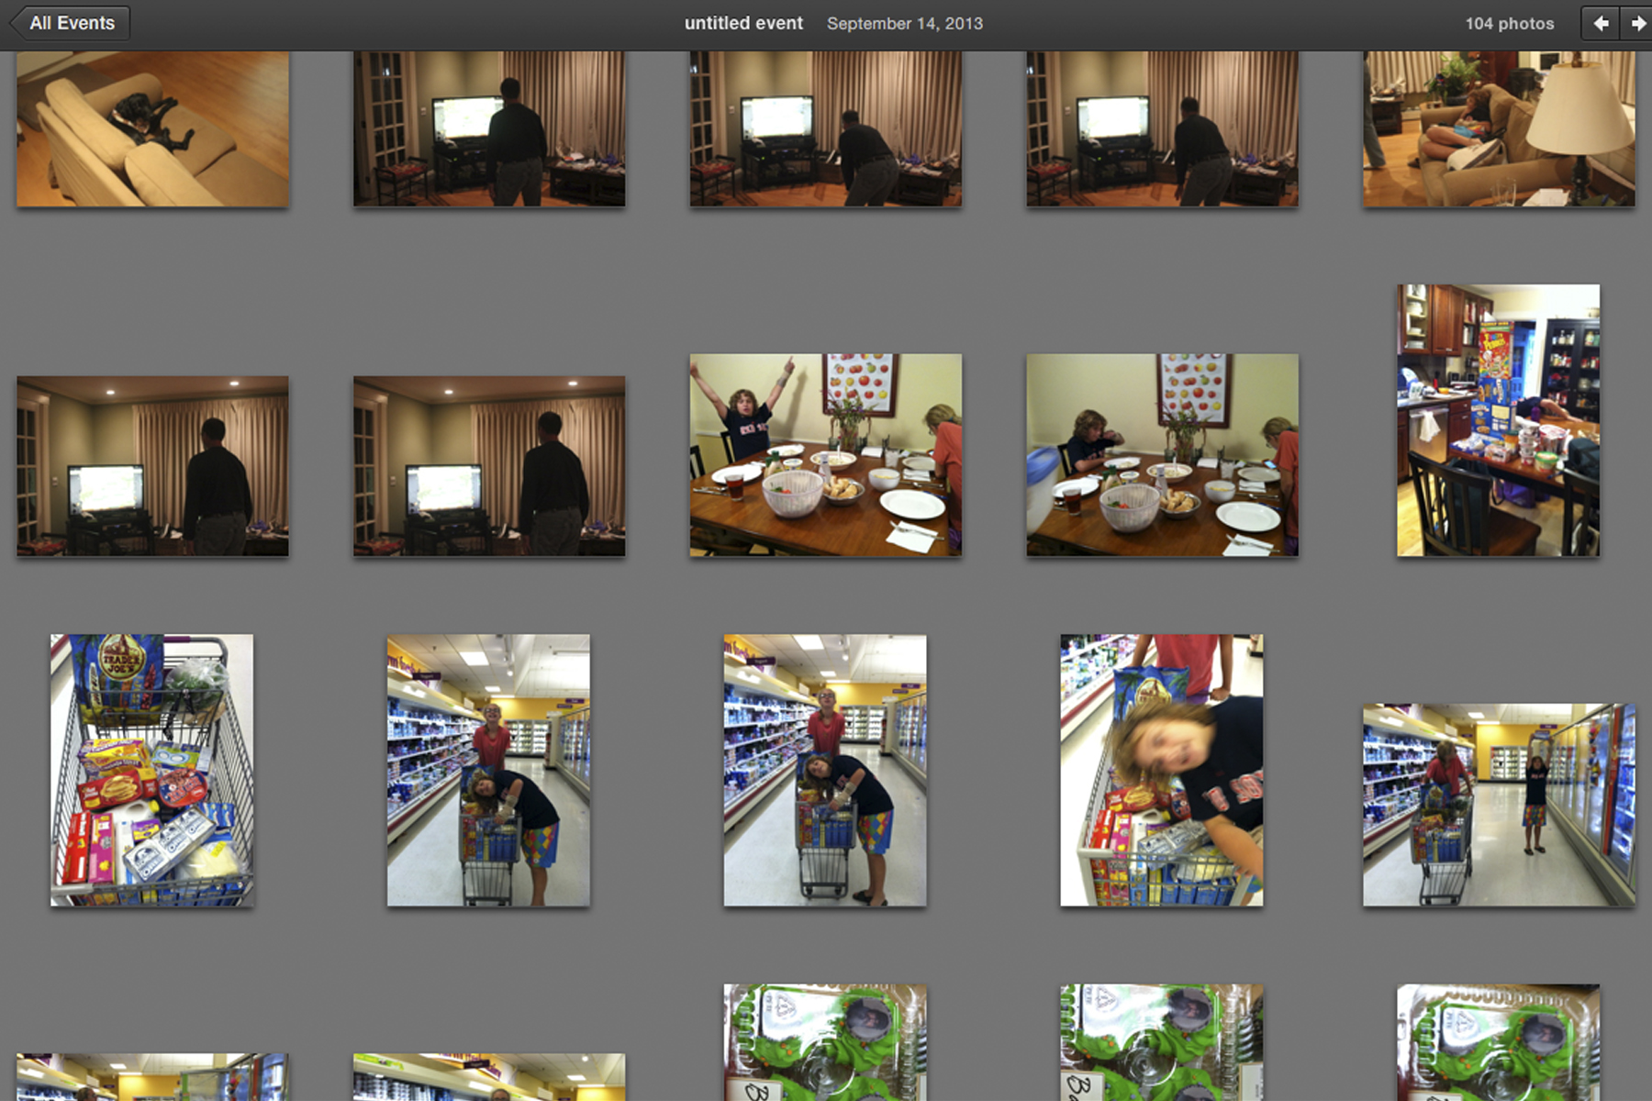Select the dog lying on couch photo
Viewport: 1652px width, 1101px height.
152,128
